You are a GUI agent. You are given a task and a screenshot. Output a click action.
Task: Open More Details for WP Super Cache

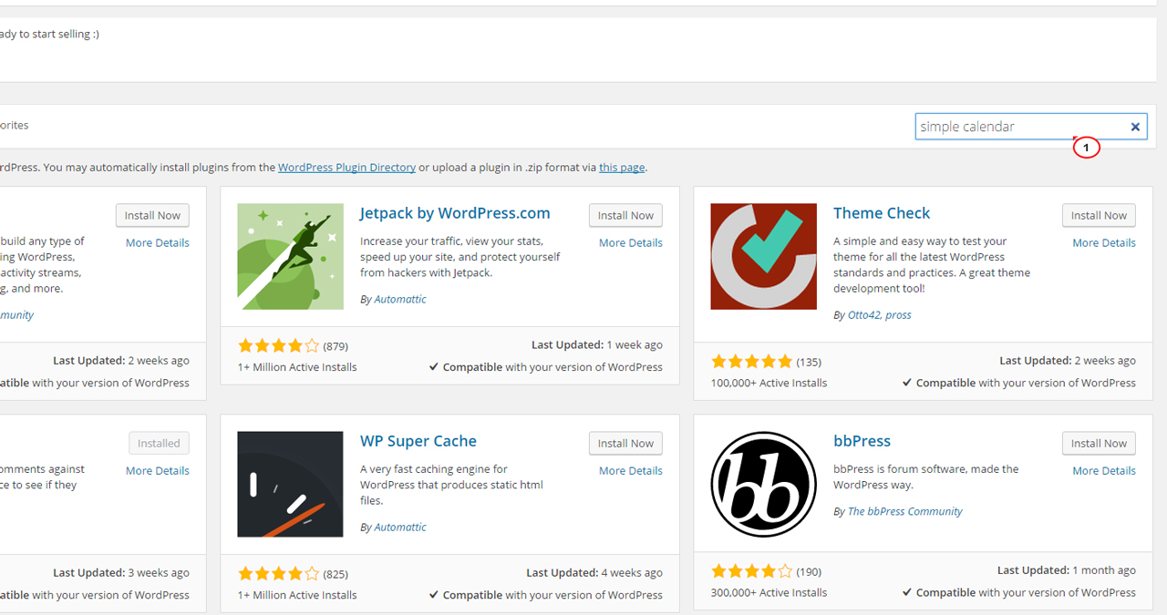click(631, 470)
